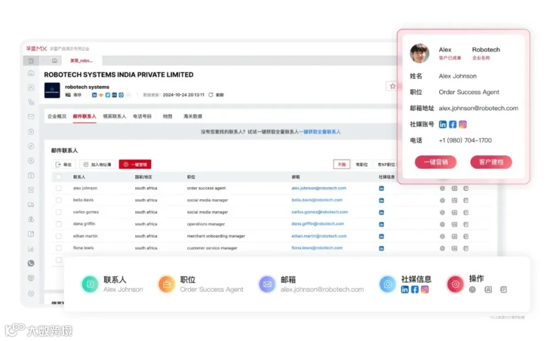This screenshot has height=341, width=553.
Task: Open alex.johnson@robotech.com email link in table
Action: point(319,188)
